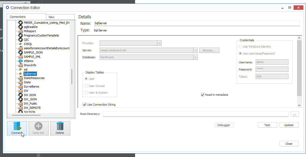Click the details panel vertical scrollbar thumb
The height and width of the screenshot is (157, 308).
click(299, 68)
